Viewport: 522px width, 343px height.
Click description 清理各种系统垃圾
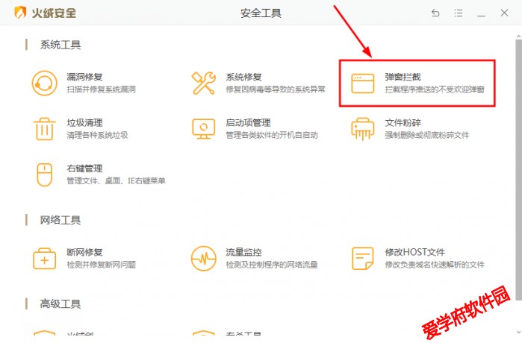[97, 135]
